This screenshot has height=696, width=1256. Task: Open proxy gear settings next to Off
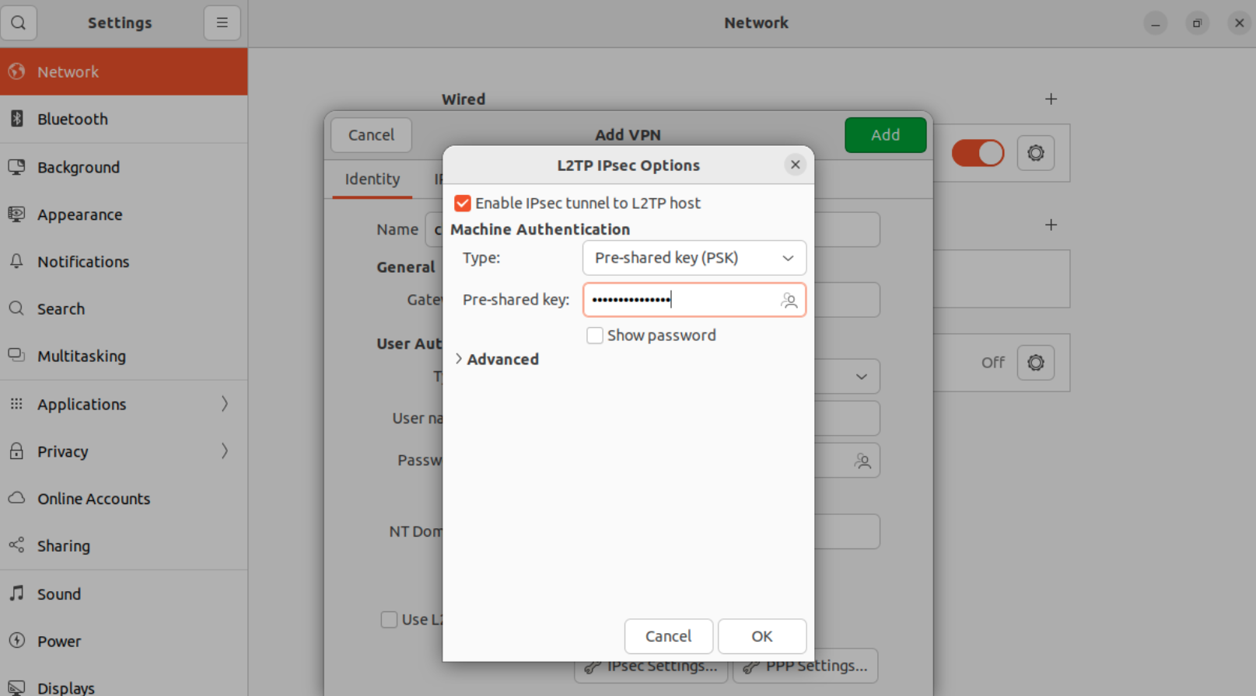click(x=1035, y=363)
